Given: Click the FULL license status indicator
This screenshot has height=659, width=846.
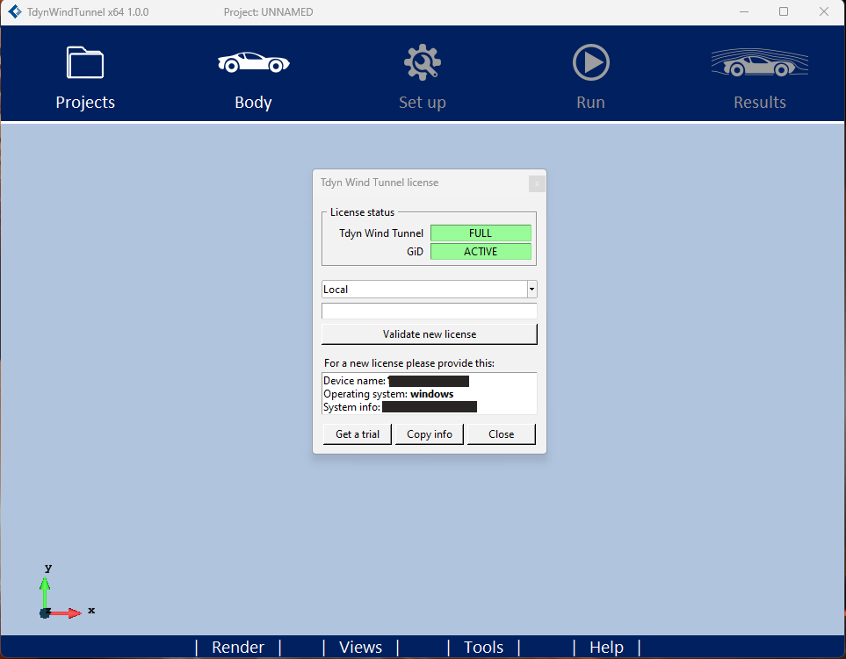Looking at the screenshot, I should [481, 233].
